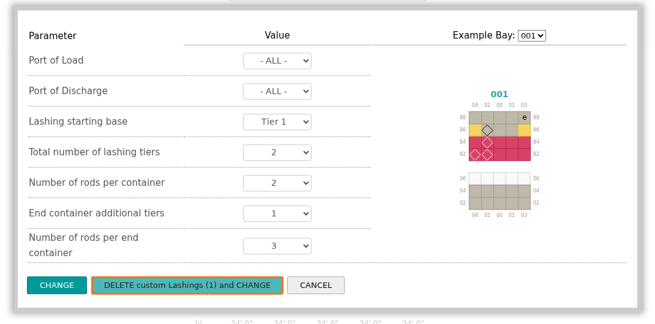Click the diamond in tier 82 row 02

point(487,155)
